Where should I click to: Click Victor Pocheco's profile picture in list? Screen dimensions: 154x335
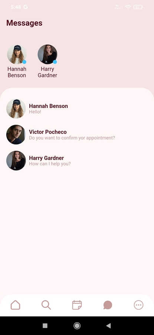coord(16,135)
